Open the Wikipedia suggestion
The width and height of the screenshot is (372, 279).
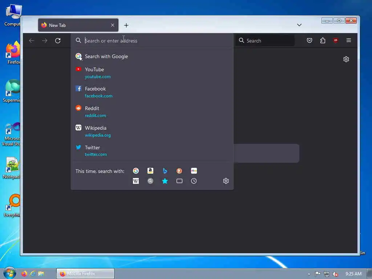(152, 131)
